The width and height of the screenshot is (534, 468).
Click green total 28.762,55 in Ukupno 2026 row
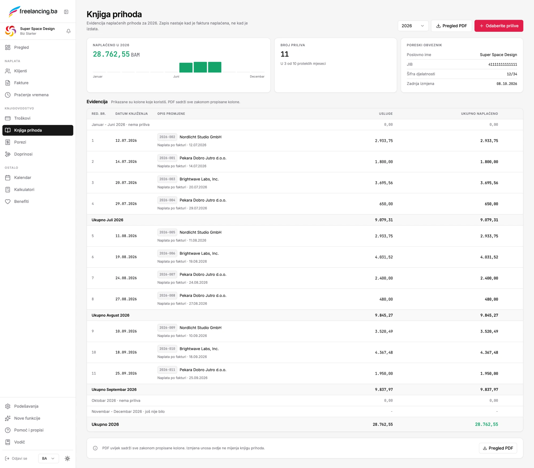pos(486,424)
